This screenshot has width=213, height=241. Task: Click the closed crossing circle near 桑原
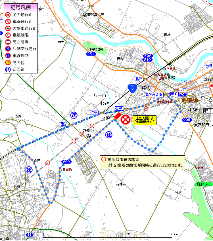click(48, 163)
